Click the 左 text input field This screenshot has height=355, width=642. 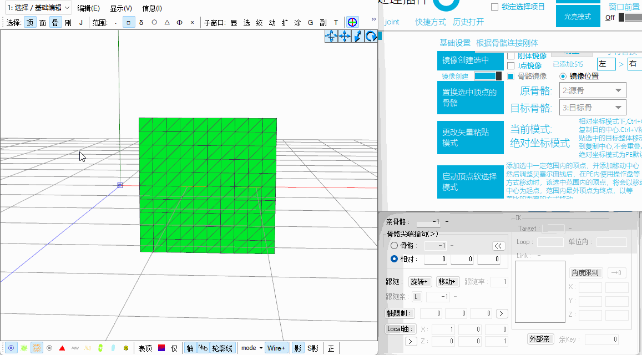(x=605, y=64)
